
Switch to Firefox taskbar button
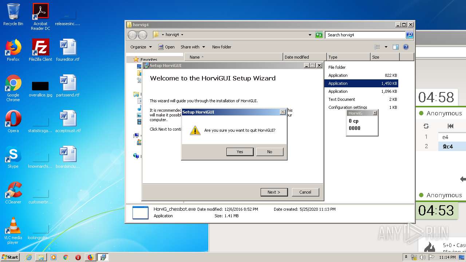click(x=90, y=257)
